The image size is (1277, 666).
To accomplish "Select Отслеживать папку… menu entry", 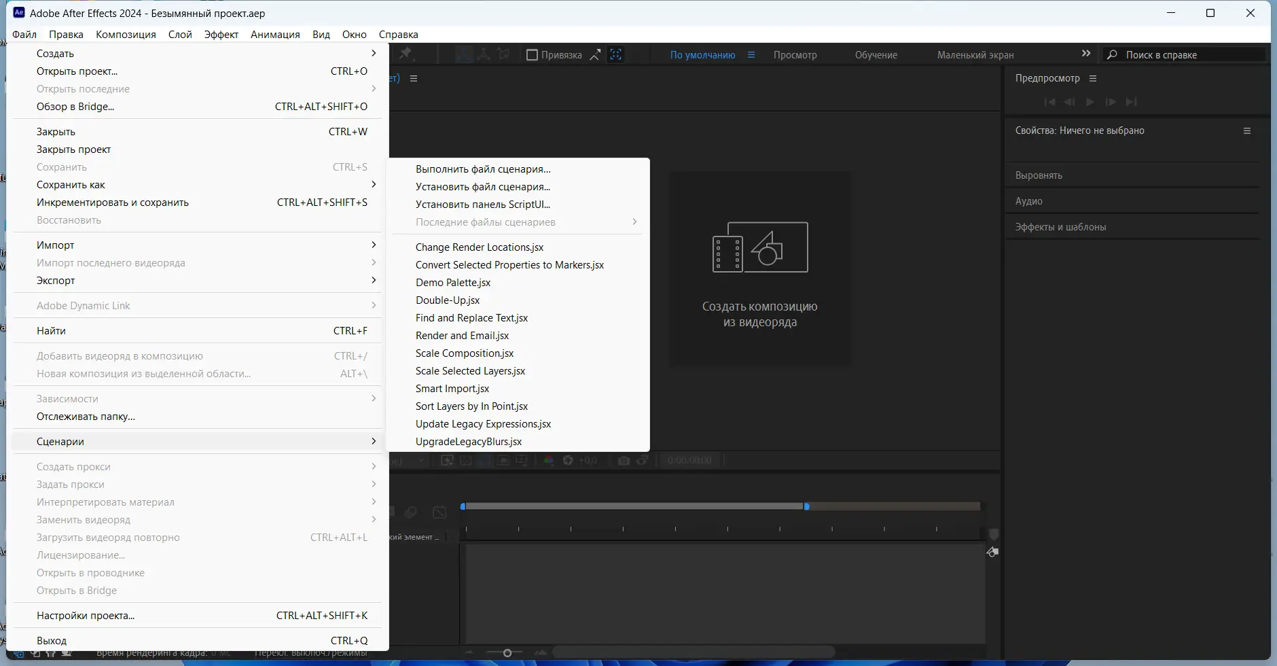I will click(x=198, y=417).
